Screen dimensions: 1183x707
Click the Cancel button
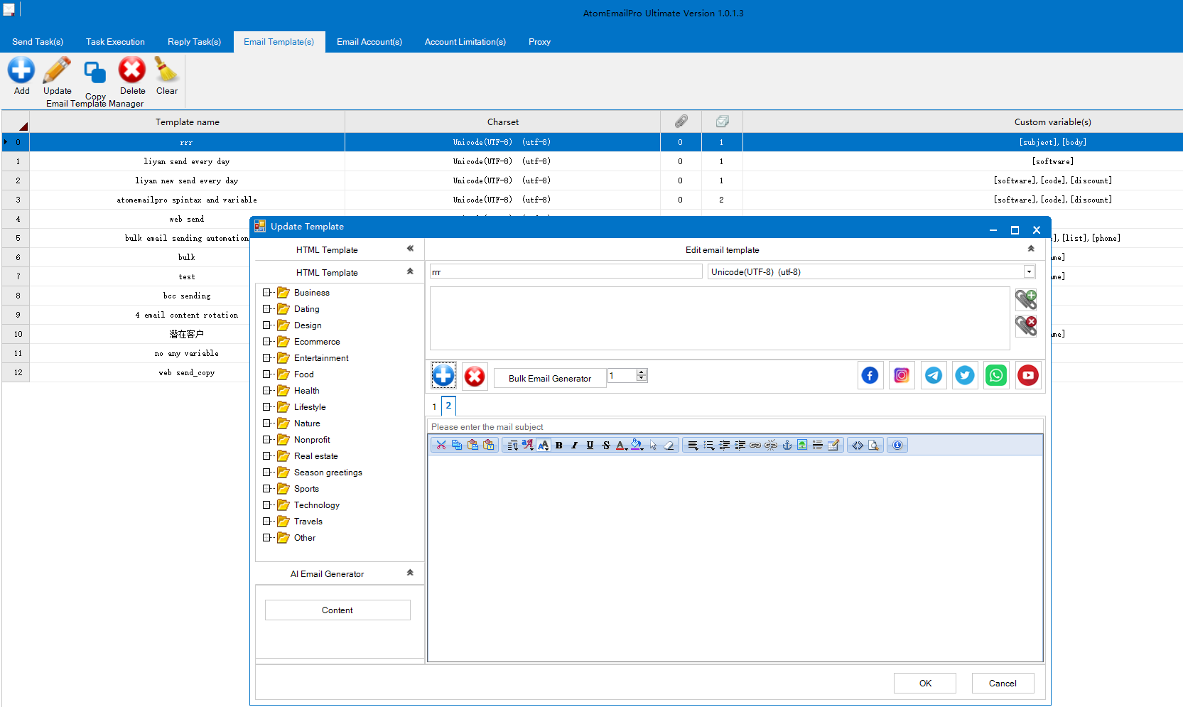[1003, 683]
